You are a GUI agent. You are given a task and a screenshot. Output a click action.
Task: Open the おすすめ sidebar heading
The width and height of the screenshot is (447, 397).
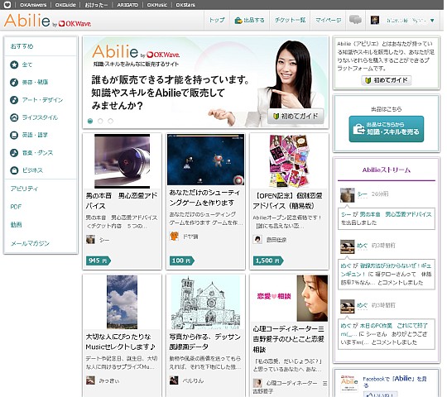pyautogui.click(x=22, y=46)
